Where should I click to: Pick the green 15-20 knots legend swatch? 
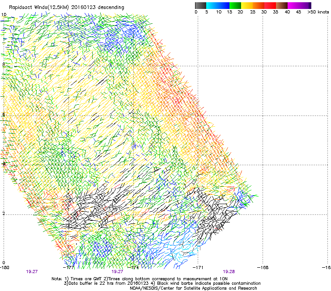click(235, 5)
